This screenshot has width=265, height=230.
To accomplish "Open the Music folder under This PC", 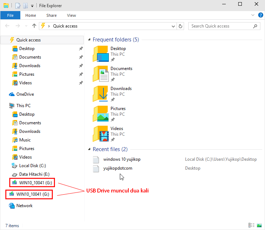I will [x=25, y=140].
